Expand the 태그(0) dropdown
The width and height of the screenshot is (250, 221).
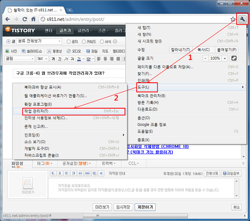(x=45, y=163)
